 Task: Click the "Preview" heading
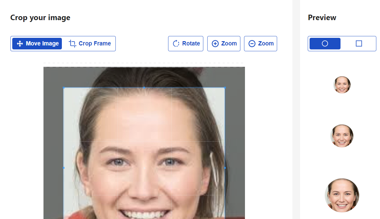[x=322, y=18]
